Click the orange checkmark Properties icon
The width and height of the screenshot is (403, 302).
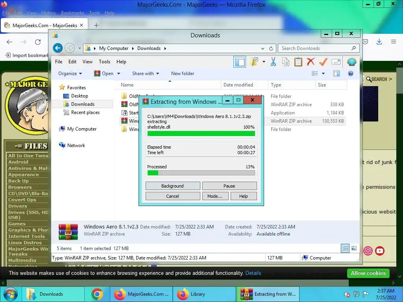pos(323,62)
